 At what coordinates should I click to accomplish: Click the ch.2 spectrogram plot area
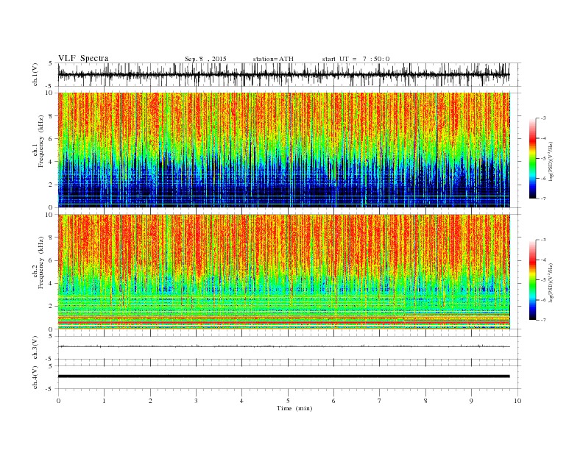tap(283, 272)
